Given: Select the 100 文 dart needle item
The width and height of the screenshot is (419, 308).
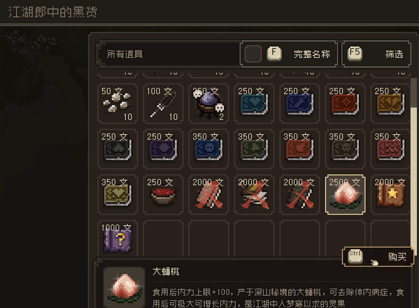Looking at the screenshot, I should [163, 103].
